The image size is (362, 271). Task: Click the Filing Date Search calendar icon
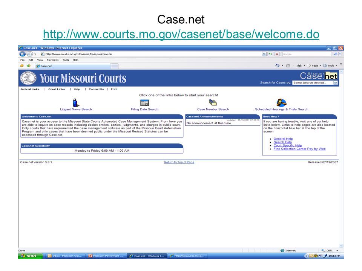144,102
